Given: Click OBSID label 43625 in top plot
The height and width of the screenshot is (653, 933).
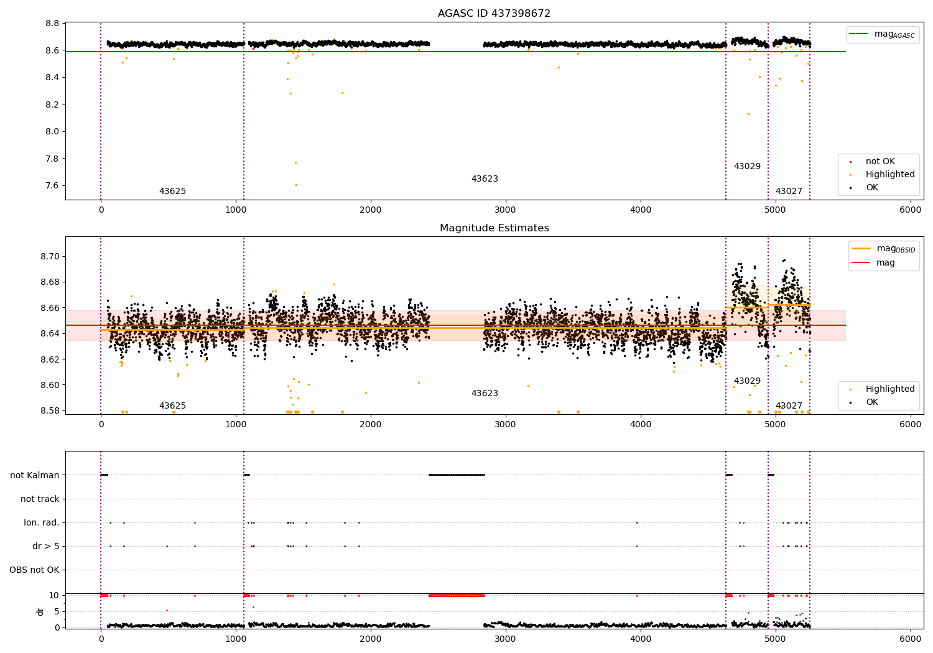Looking at the screenshot, I should (x=172, y=192).
